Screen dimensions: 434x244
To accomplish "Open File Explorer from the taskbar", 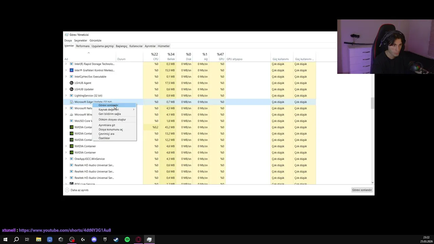I will tap(39, 240).
